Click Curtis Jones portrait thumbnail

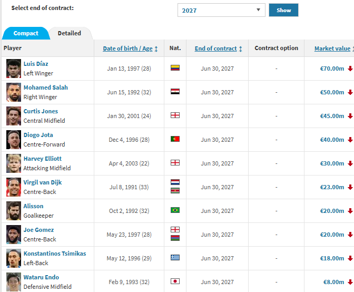[14, 116]
